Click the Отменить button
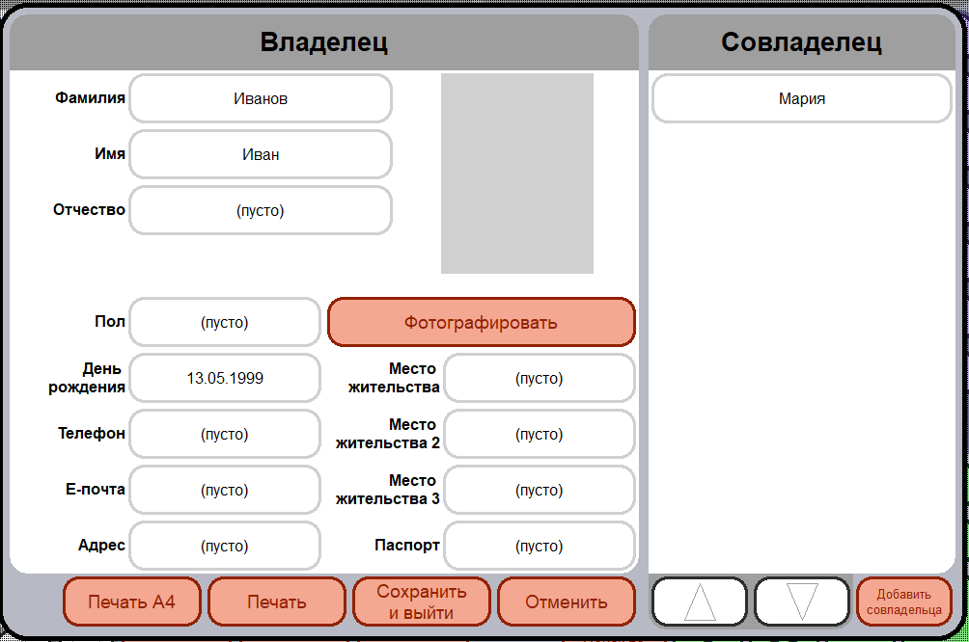The height and width of the screenshot is (642, 969). click(x=567, y=602)
